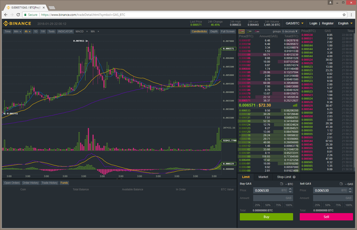
Task: Click the last price 0.006571 $72.30 text
Action: tap(255, 105)
